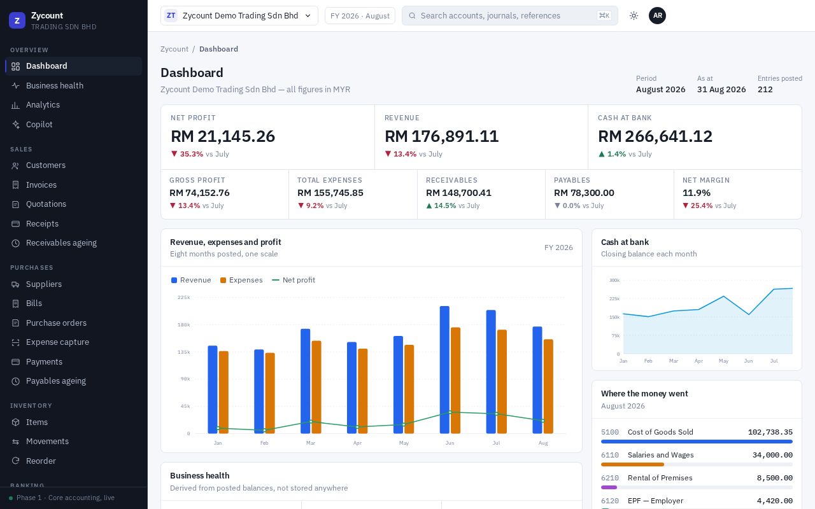Open the Analytics menu item
Image resolution: width=815 pixels, height=509 pixels.
(x=74, y=105)
